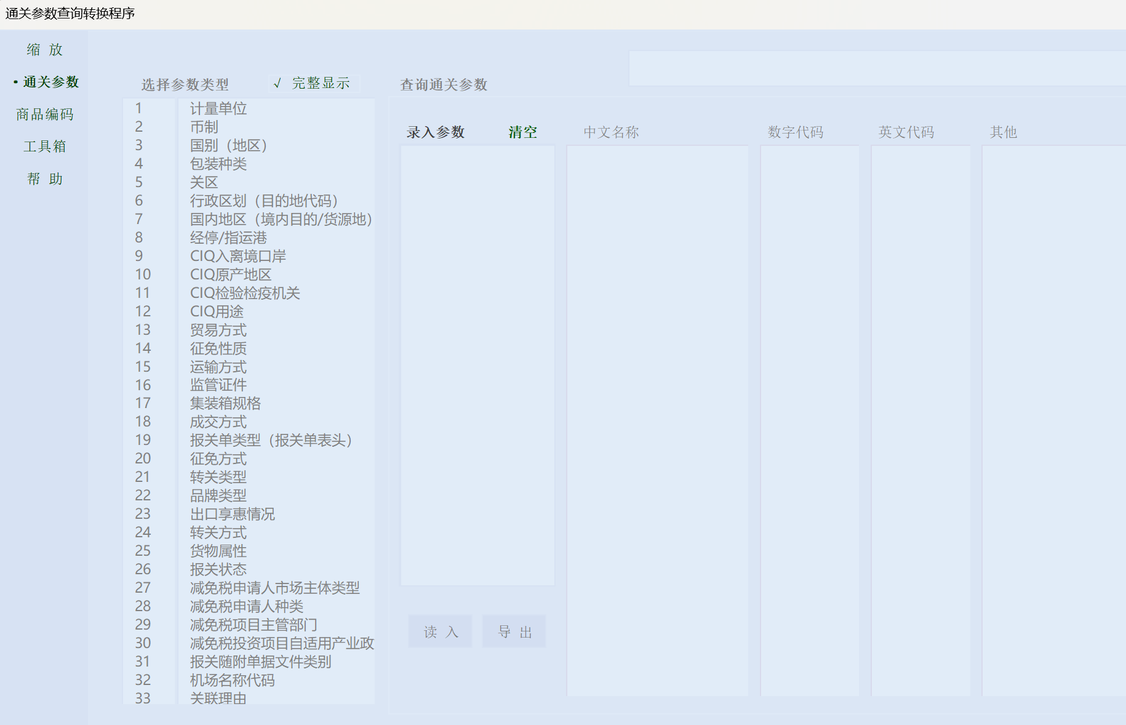Open the 帮助 menu
The image size is (1126, 725).
point(44,179)
